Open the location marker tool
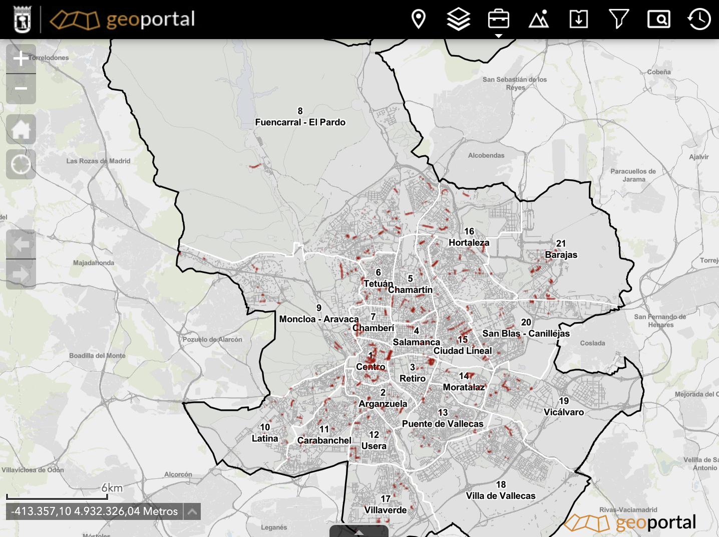719x537 pixels. point(418,20)
